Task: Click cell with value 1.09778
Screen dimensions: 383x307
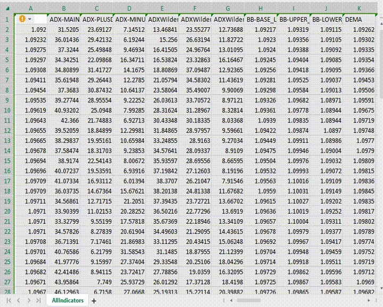Action: coord(293,110)
